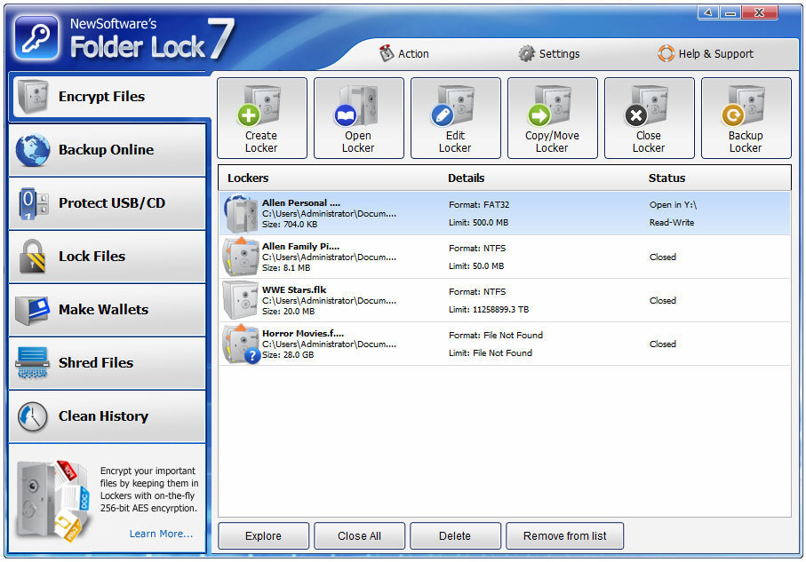Click the Close Locker X icon
The width and height of the screenshot is (806, 562).
(636, 115)
